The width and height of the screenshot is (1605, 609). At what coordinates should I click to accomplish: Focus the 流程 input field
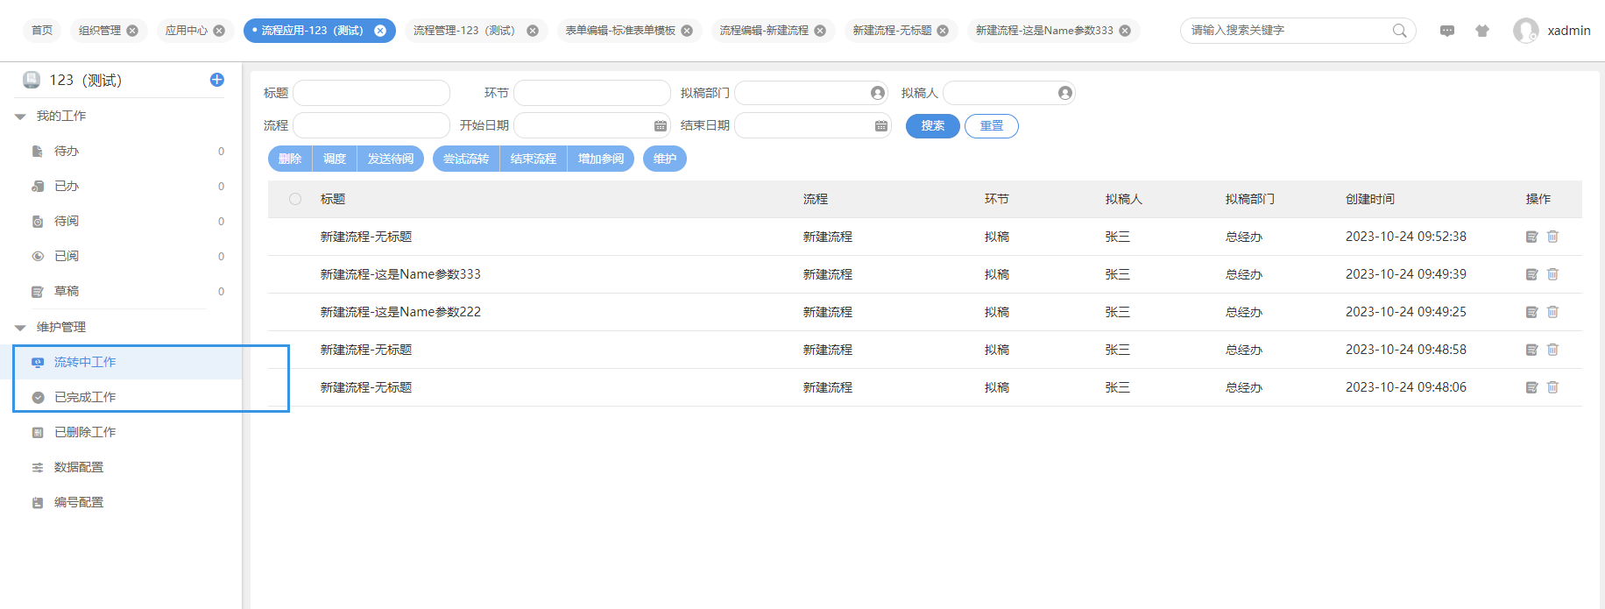coord(371,126)
